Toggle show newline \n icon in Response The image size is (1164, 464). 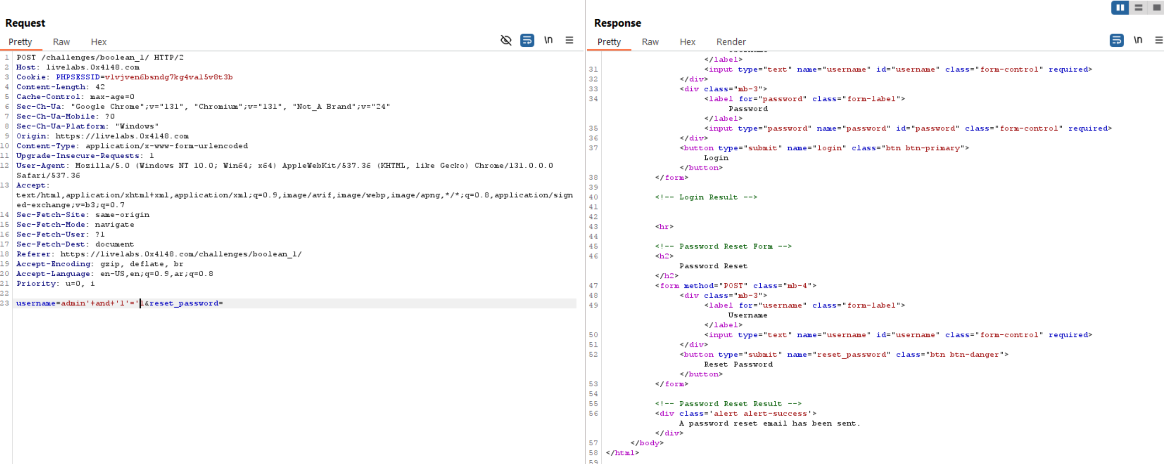point(1138,40)
